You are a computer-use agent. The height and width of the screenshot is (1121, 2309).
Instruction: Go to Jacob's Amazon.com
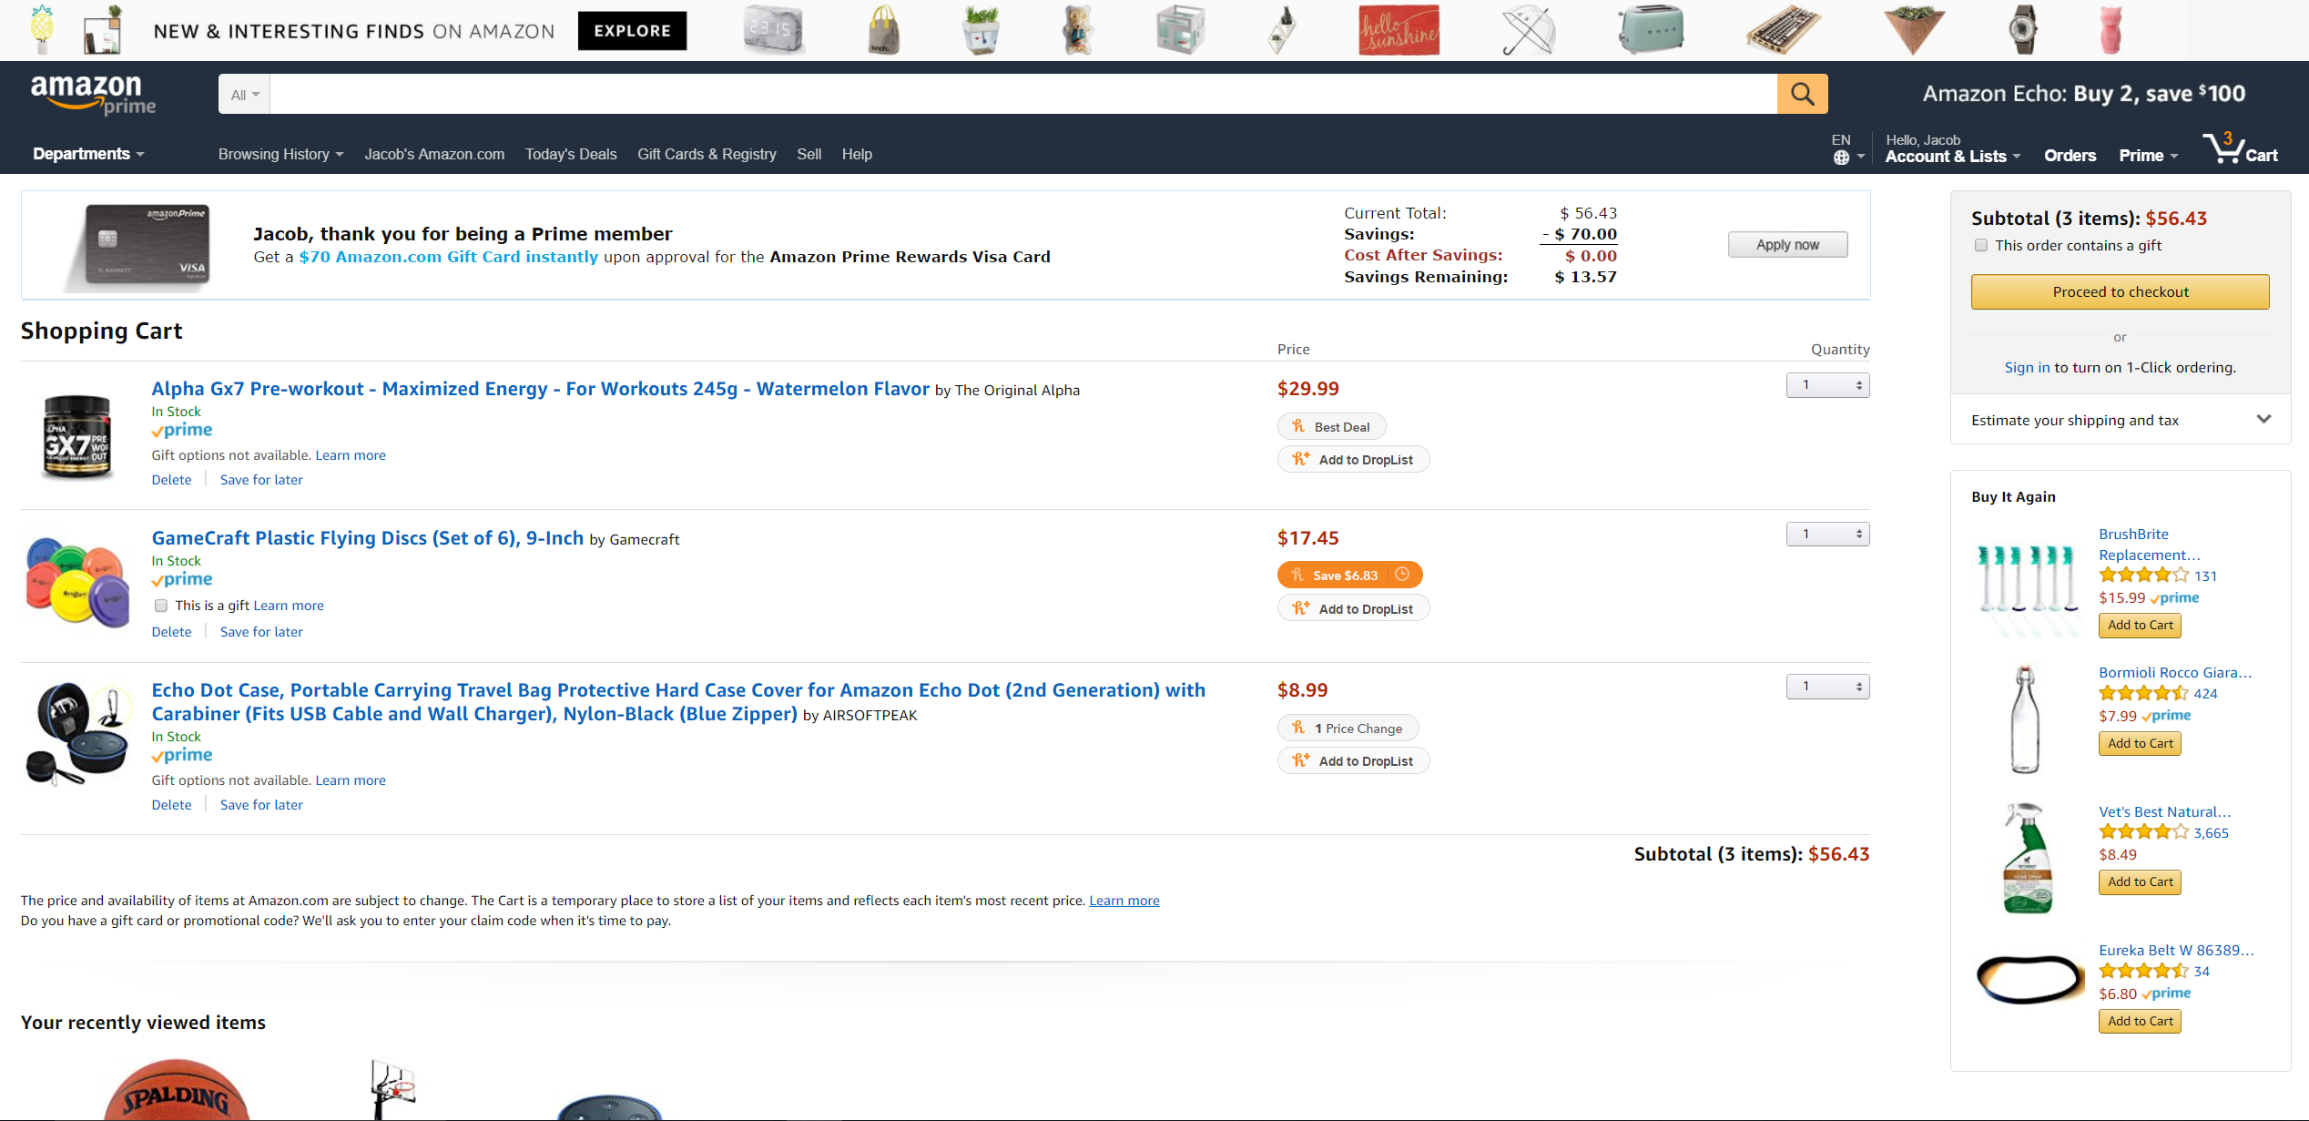tap(434, 154)
